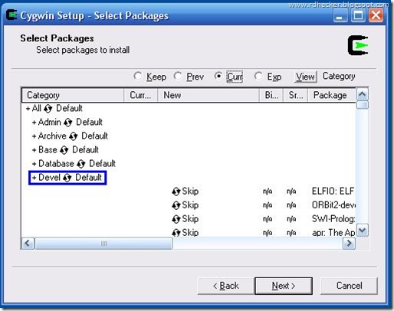
Task: Click the cycle icon next to Devel
Action: click(67, 178)
